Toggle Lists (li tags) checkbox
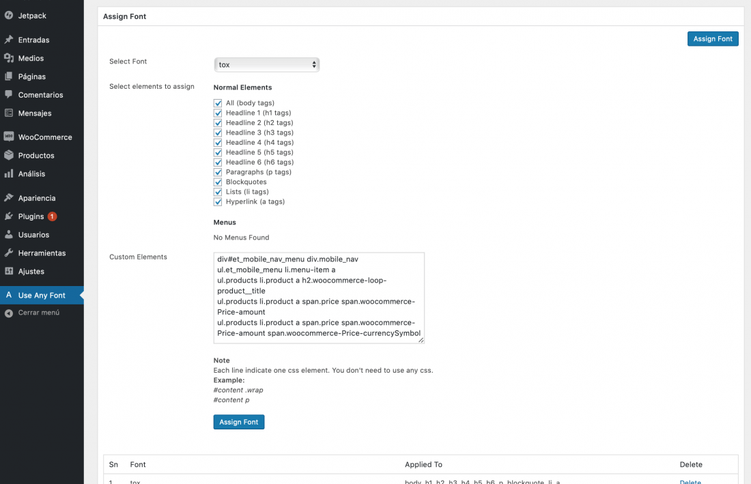 tap(218, 192)
